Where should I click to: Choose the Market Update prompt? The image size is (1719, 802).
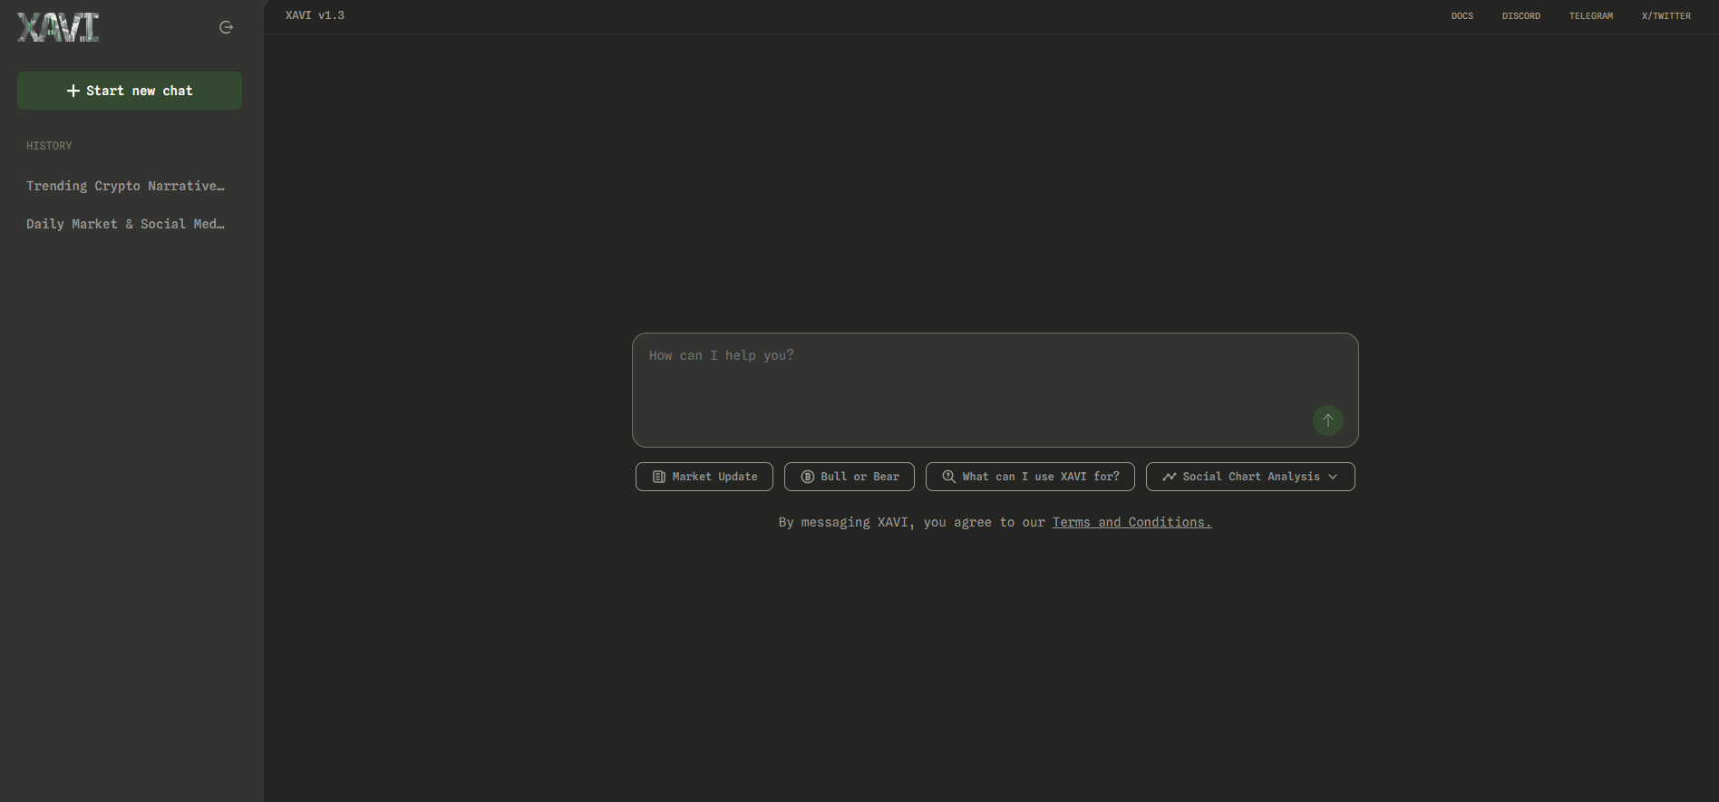pyautogui.click(x=704, y=477)
